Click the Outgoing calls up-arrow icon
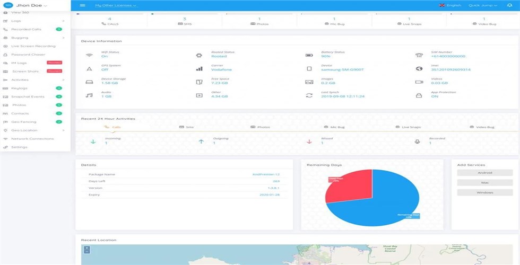Image resolution: width=520 pixels, height=265 pixels. pos(201,142)
